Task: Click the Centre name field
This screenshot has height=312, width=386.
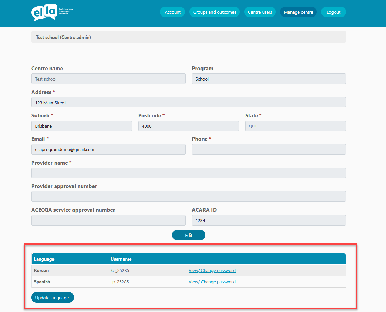Action: pos(108,79)
